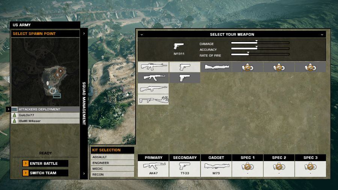338x190 pixels.
Task: Spawn at ATTACKERS DEPLOYMENT
Action: pyautogui.click(x=45, y=109)
